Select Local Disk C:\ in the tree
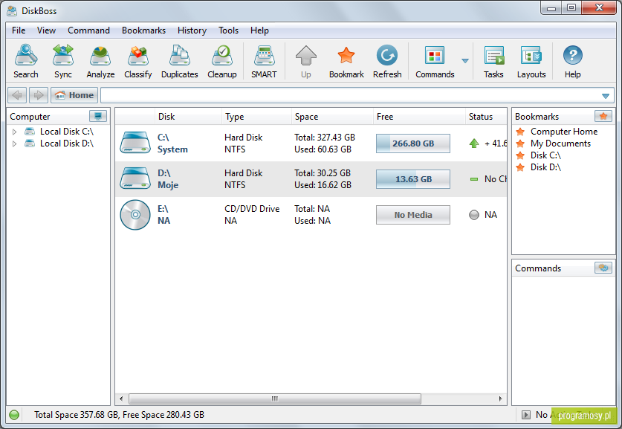The width and height of the screenshot is (622, 429). [66, 132]
